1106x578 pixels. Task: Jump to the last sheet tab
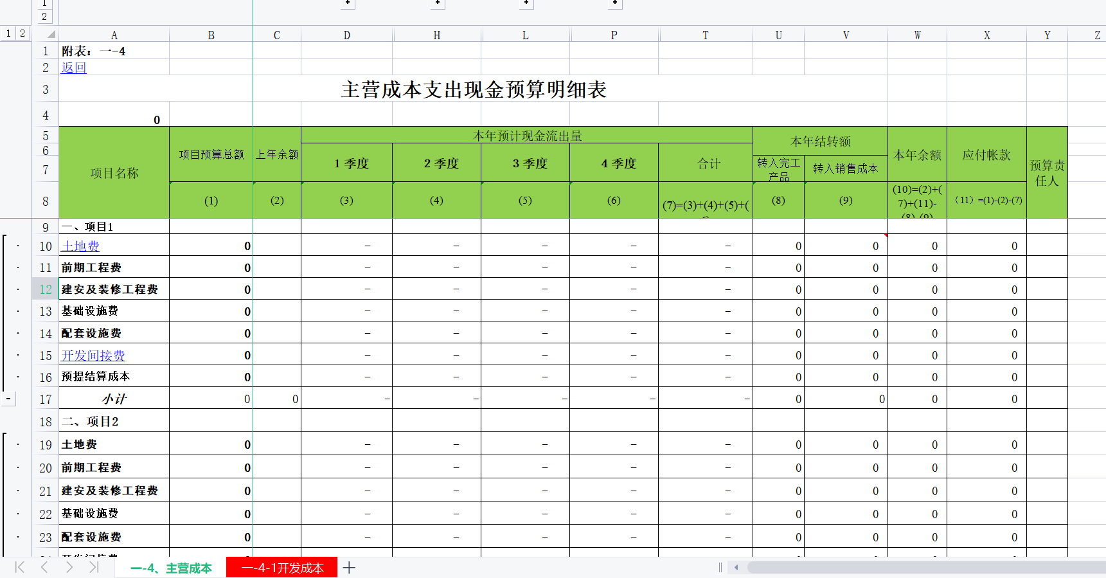point(94,567)
